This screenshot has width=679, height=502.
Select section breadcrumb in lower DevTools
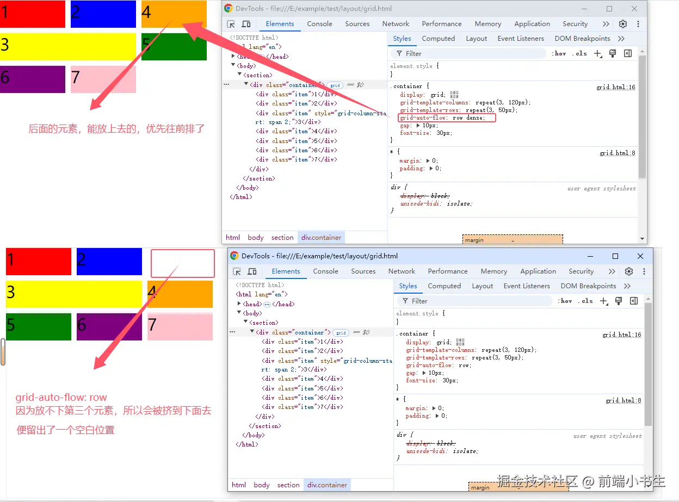(288, 485)
